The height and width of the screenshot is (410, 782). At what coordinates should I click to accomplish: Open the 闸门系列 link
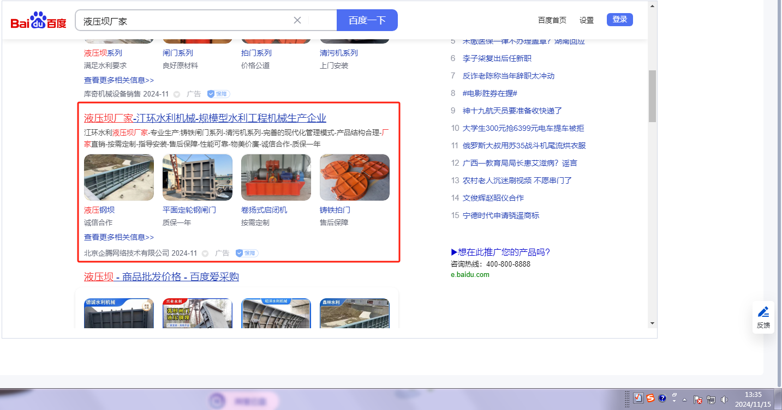click(x=178, y=53)
